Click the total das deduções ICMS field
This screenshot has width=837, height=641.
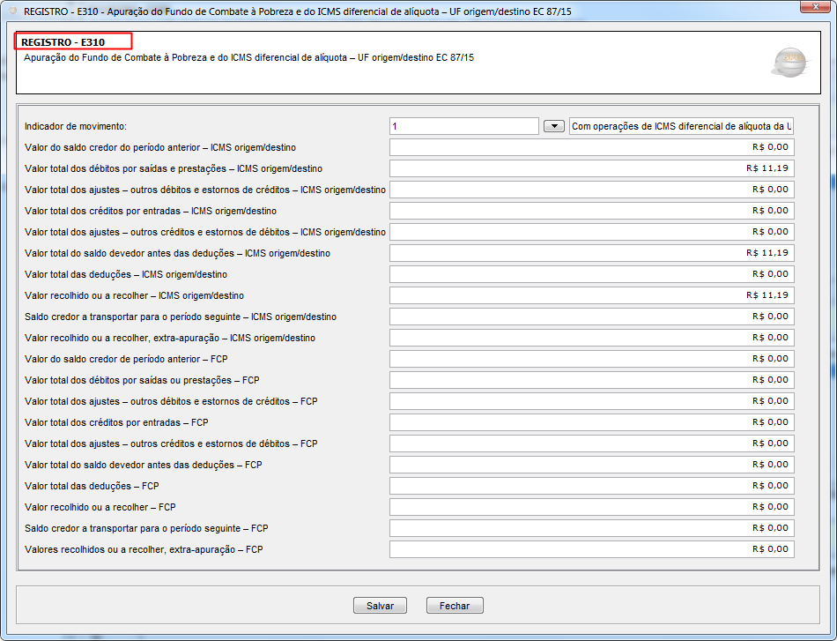tap(591, 274)
